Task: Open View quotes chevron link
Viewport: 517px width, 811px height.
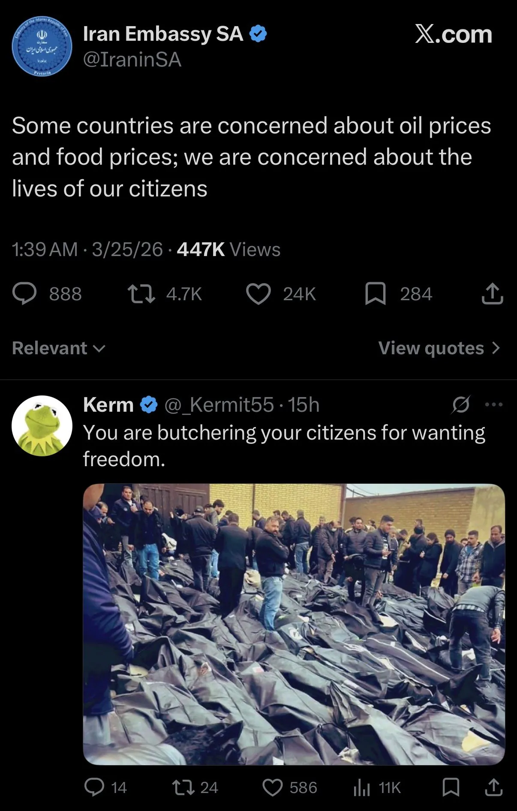Action: 439,348
